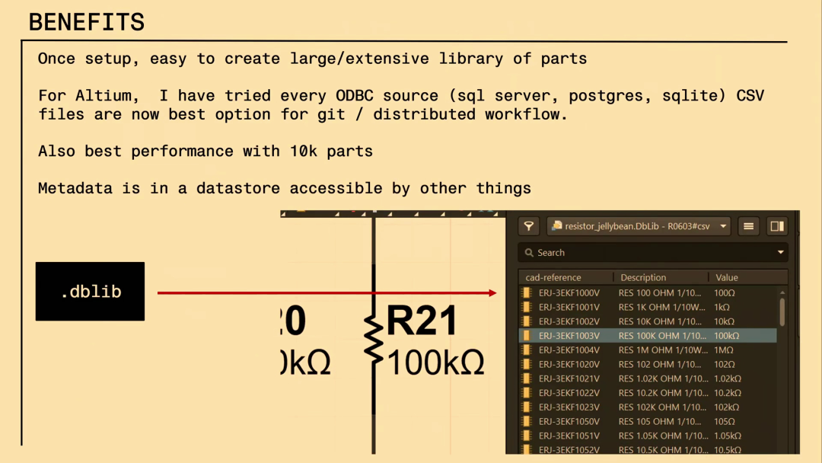Click the black .dblib box
Image resolution: width=822 pixels, height=463 pixels.
tap(90, 292)
